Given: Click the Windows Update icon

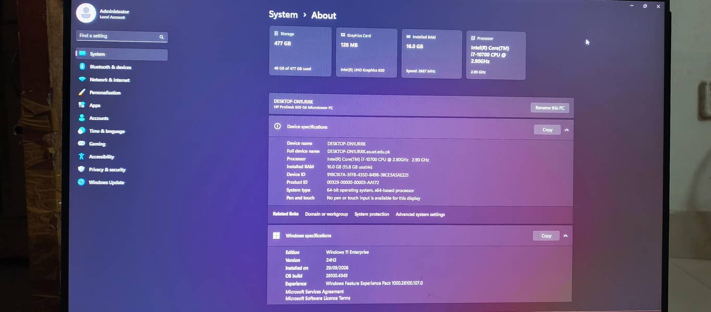Looking at the screenshot, I should coord(81,182).
